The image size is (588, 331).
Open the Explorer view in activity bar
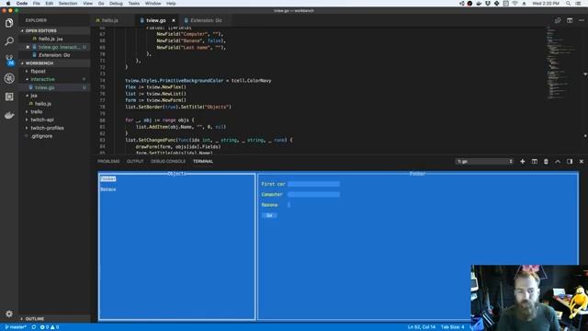tap(9, 23)
